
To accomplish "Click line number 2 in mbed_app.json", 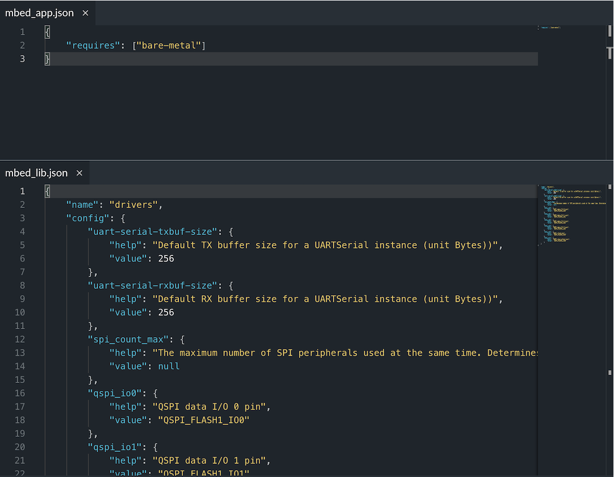I will click(x=22, y=45).
